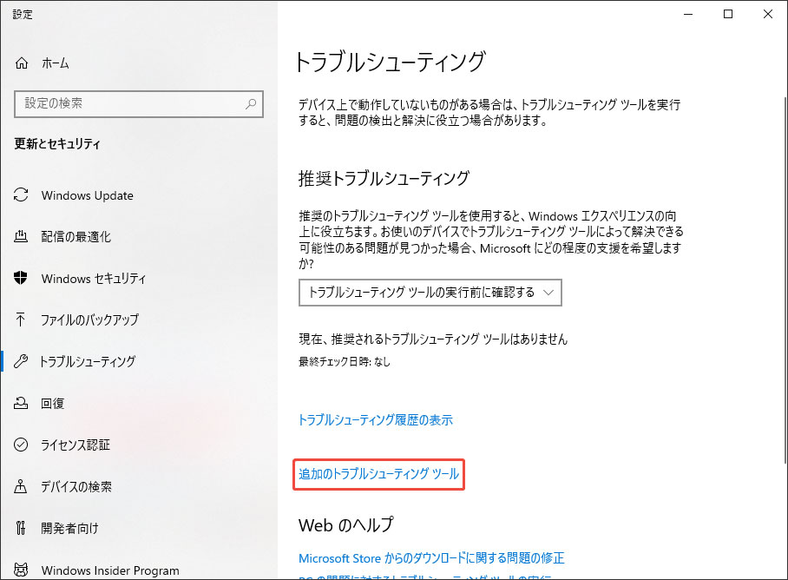The image size is (788, 580).
Task: Open ライセンス認証 page
Action: pos(76,445)
